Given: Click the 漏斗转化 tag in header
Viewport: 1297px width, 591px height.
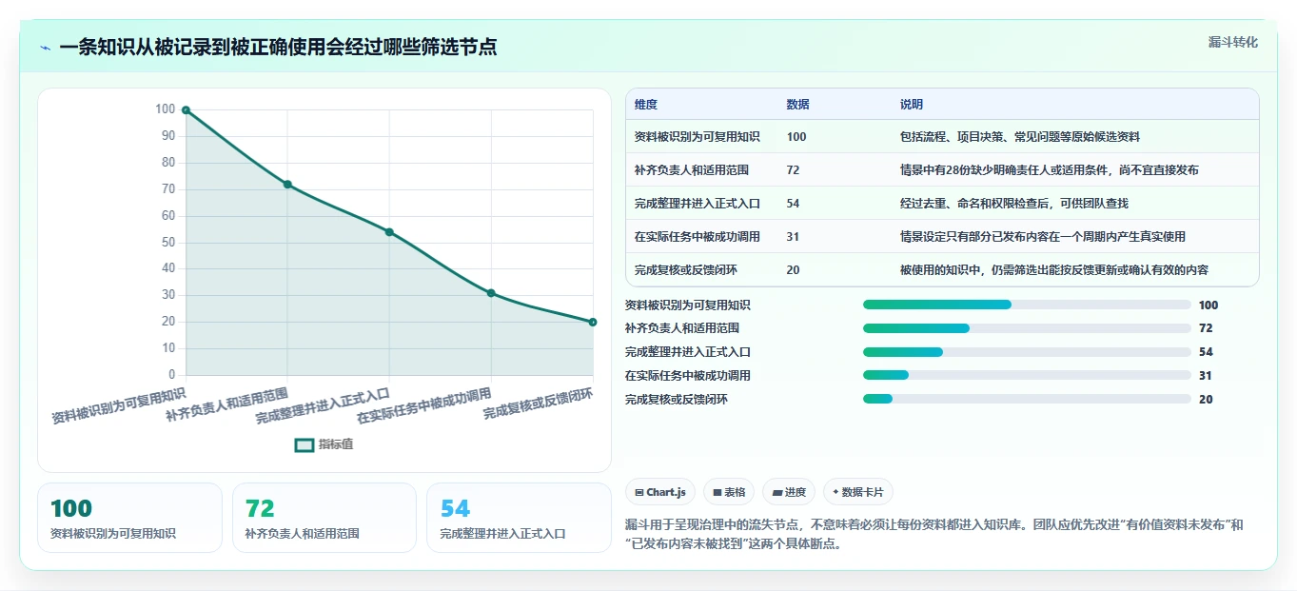Looking at the screenshot, I should [x=1232, y=42].
